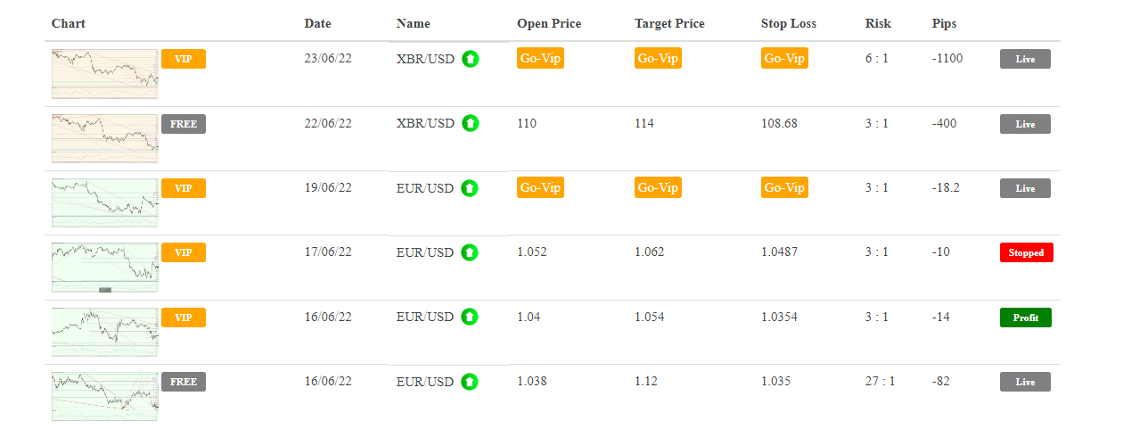Click the green Profit status button

point(1025,318)
